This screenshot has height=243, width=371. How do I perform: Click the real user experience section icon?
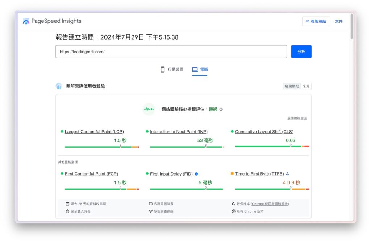59,86
